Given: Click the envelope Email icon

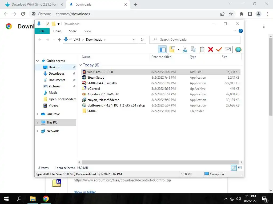Looking at the screenshot, I should (228, 50).
